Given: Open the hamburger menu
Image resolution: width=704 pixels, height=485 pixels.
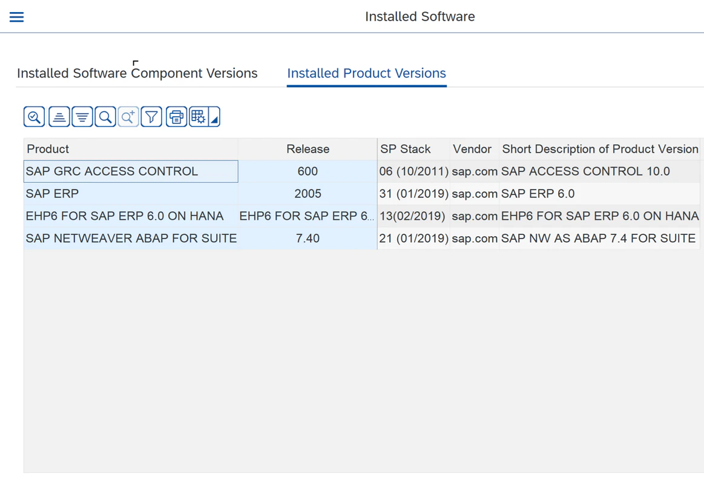Looking at the screenshot, I should [x=16, y=17].
